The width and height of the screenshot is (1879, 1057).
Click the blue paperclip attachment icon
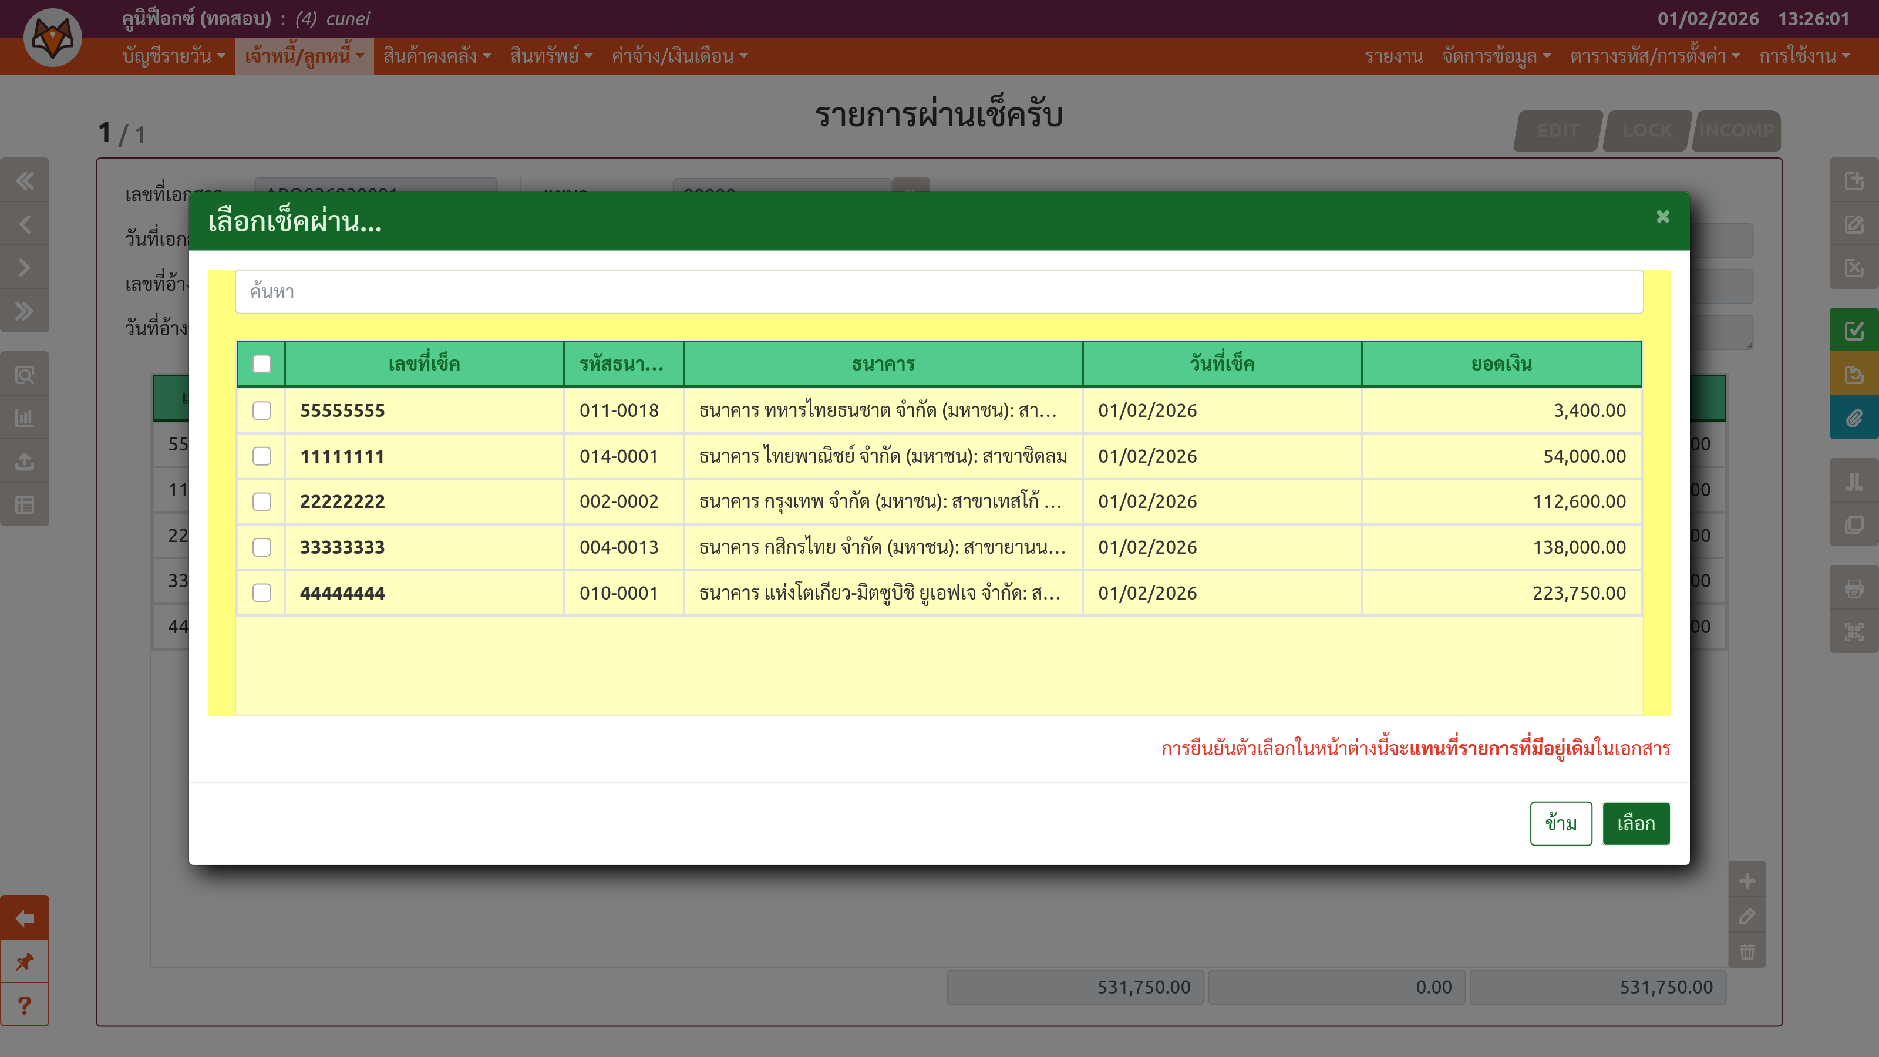1854,418
